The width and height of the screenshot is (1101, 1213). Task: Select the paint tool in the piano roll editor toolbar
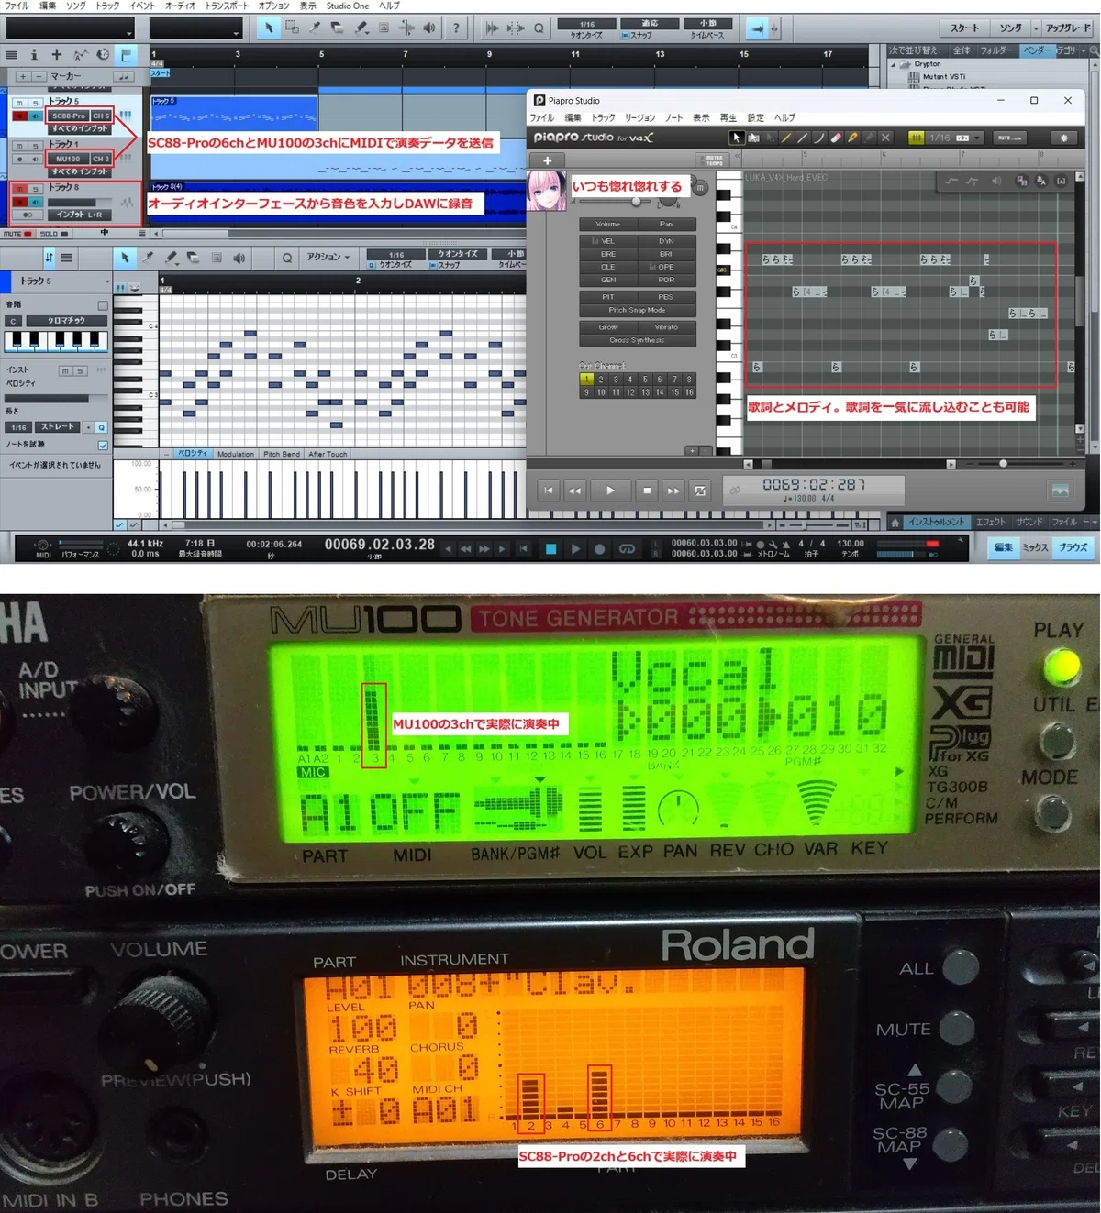point(171,258)
